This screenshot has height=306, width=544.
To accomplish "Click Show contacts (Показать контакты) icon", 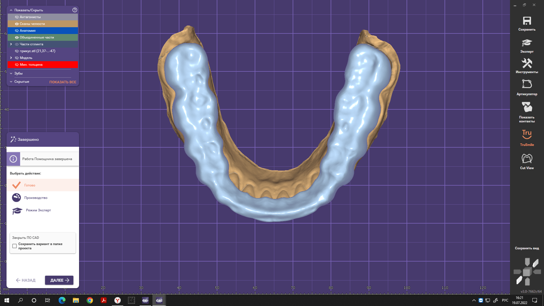I will pos(527,107).
